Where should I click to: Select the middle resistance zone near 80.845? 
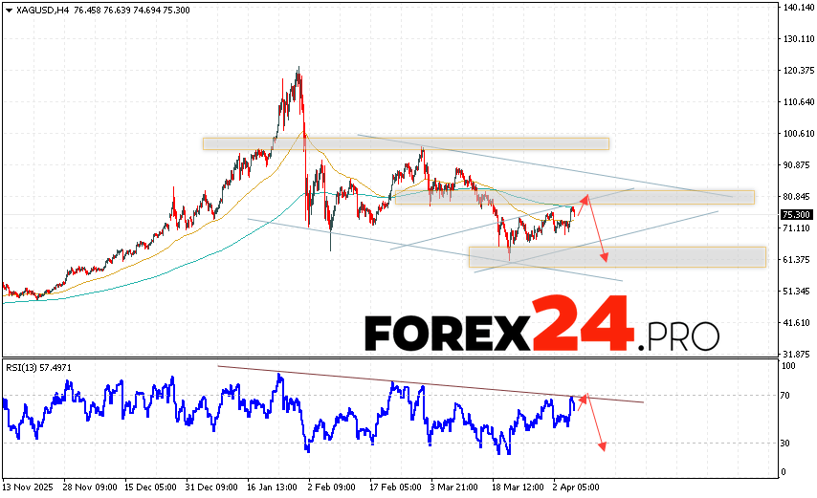pos(574,197)
